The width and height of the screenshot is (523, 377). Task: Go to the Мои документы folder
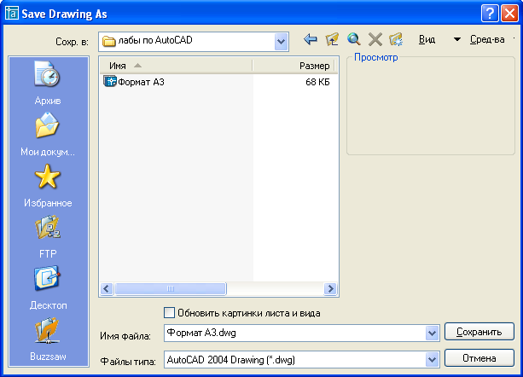point(48,134)
